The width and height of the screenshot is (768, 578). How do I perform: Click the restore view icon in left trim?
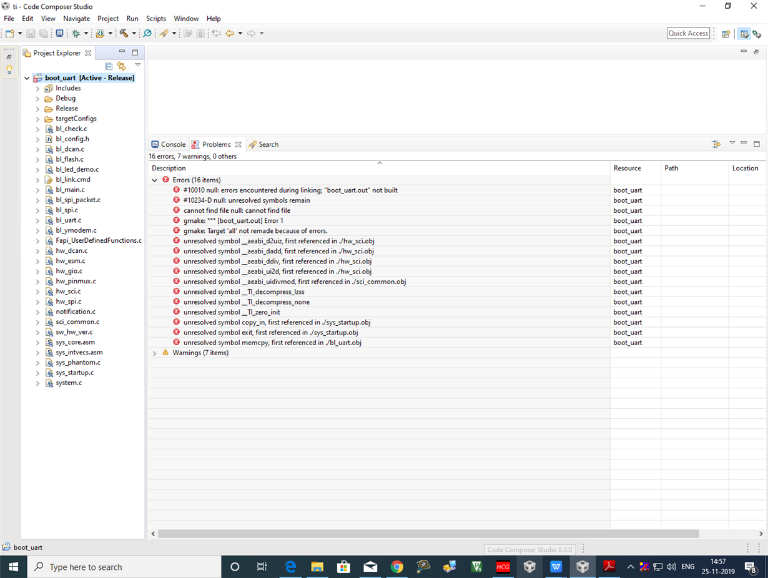tap(9, 57)
